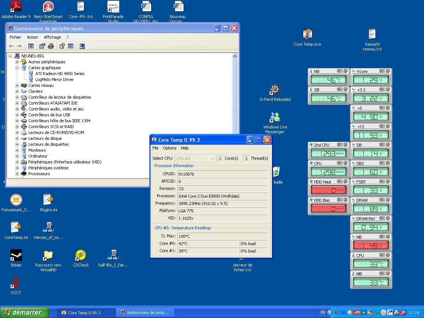Click the Processor field showing Intel Core 2 Duo E8500
This screenshot has height=318, width=424.
click(x=223, y=196)
